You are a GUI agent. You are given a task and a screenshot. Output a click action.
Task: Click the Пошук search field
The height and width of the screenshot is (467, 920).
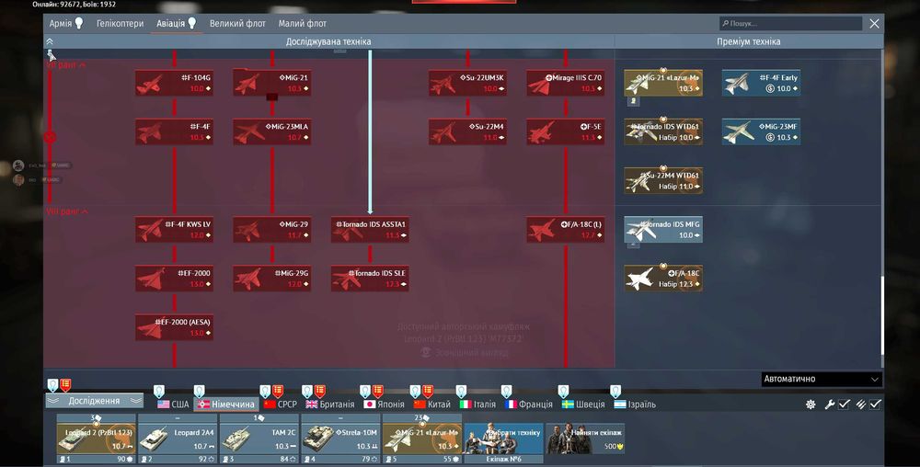790,23
